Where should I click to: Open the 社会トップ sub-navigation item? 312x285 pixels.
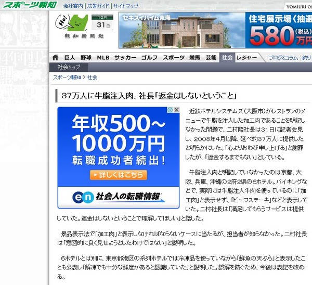tap(69, 67)
